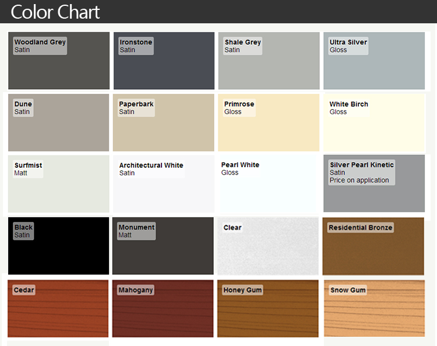The height and width of the screenshot is (346, 437).
Task: Click the Ultra Silver gloss swatch
Action: tap(374, 61)
